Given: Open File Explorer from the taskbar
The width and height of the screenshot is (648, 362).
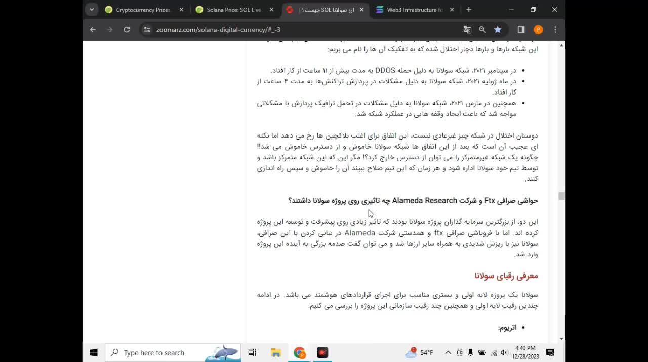Looking at the screenshot, I should pos(276,352).
